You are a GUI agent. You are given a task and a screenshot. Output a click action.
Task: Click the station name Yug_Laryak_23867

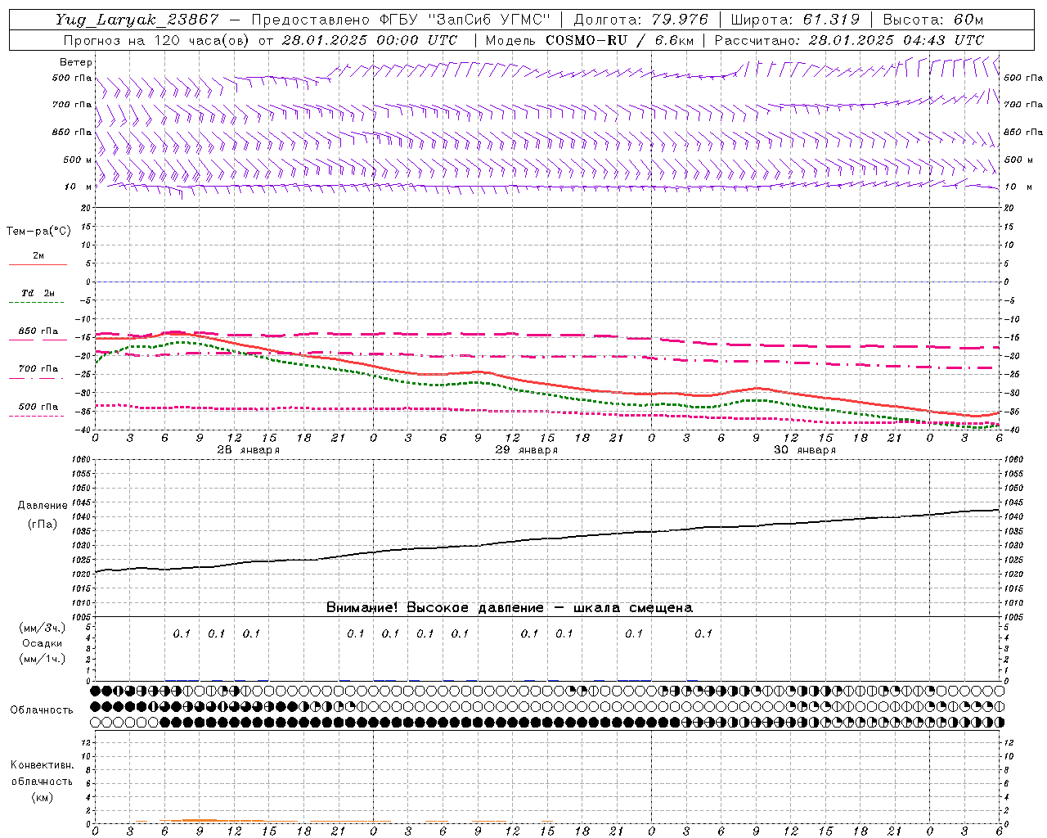coord(137,20)
